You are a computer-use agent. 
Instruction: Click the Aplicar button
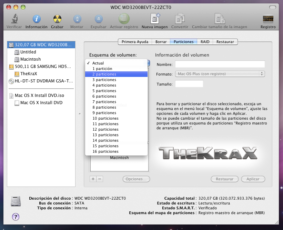click(x=253, y=179)
